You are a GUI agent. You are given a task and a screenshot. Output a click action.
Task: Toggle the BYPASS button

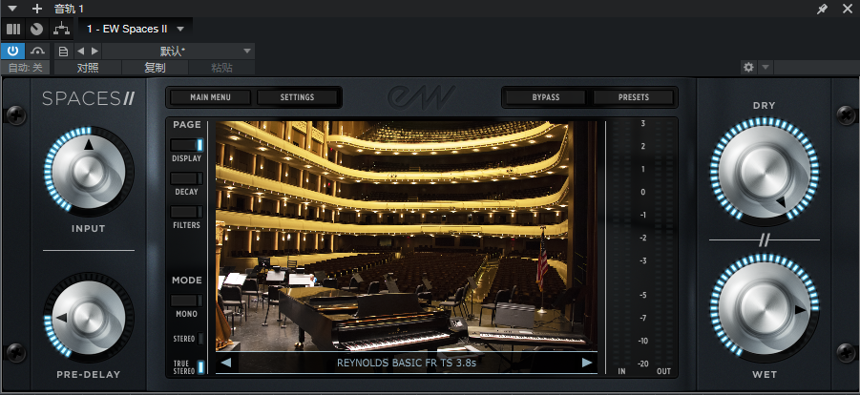tap(546, 97)
